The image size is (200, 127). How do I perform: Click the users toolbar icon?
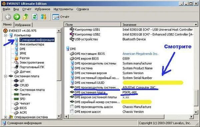pos(43,17)
